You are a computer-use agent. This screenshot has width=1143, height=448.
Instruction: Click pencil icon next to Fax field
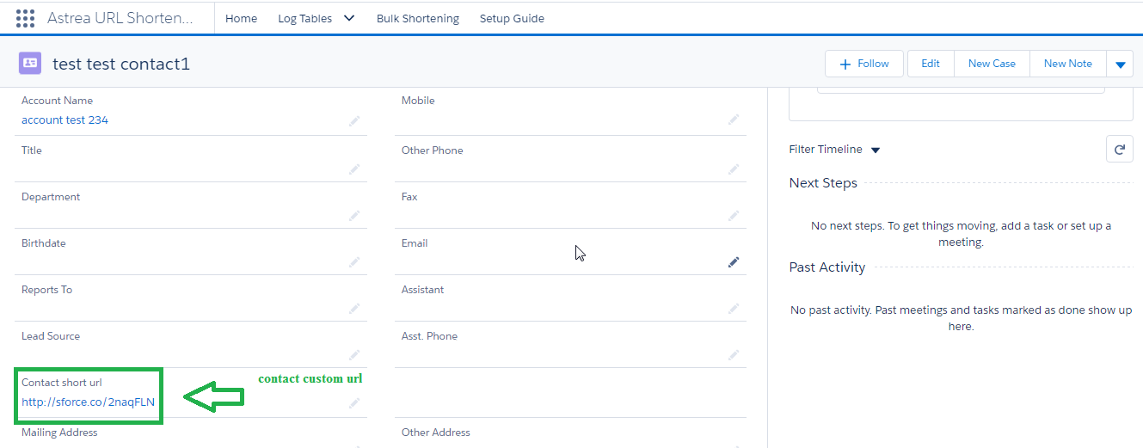point(734,216)
